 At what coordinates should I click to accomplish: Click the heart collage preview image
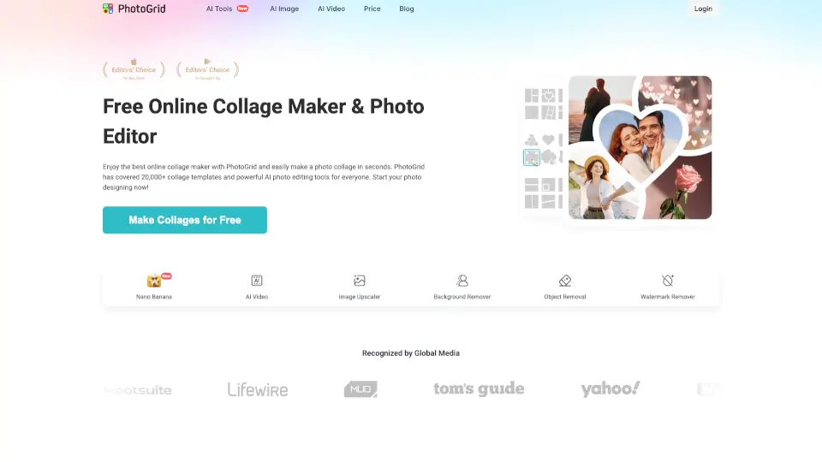coord(640,147)
